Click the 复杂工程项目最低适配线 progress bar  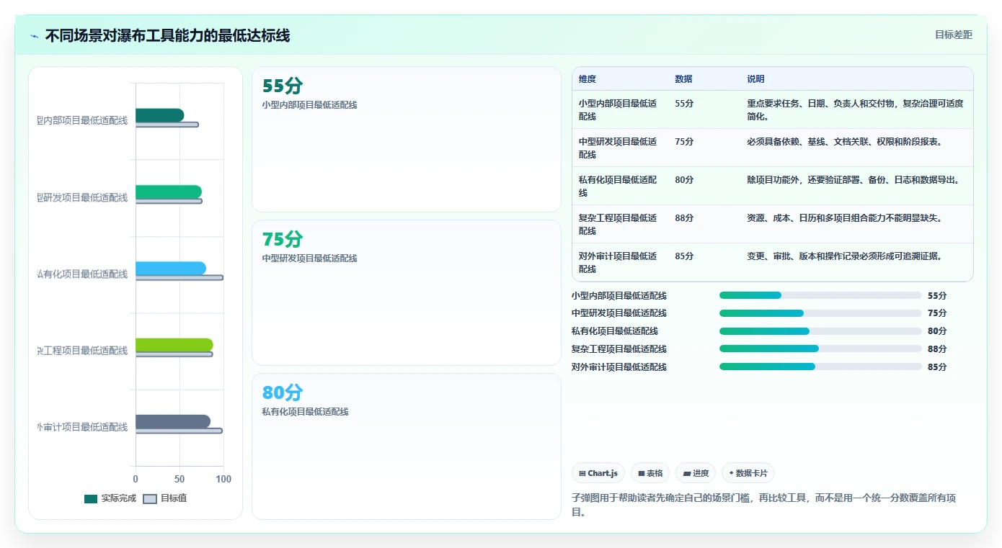coord(820,349)
